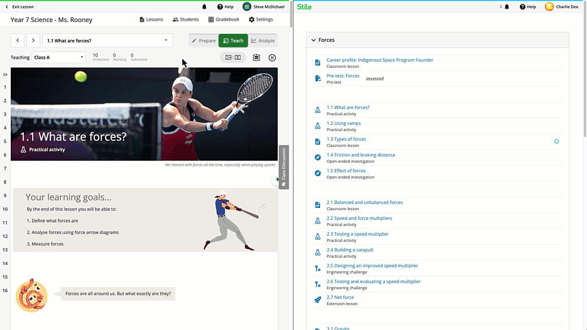The width and height of the screenshot is (587, 330).
Task: Click the document icon for Career profile
Action: point(317,63)
